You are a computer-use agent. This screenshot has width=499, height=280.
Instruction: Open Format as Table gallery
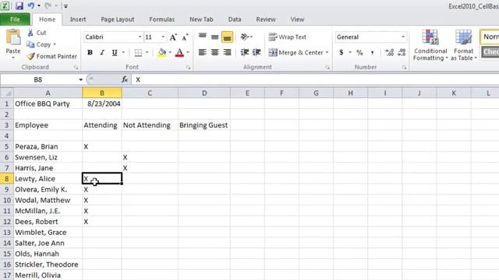coord(463,45)
